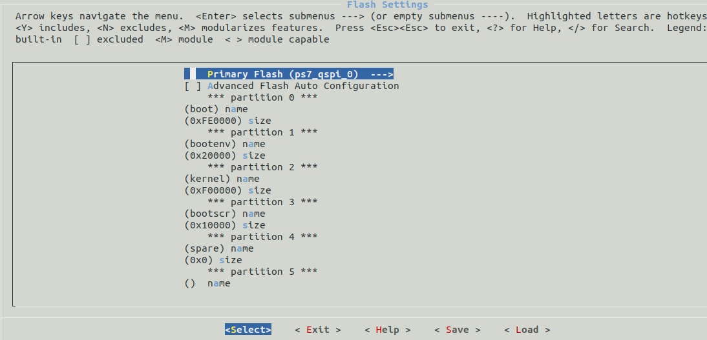The image size is (707, 340).
Task: Click the Flash Settings title text
Action: point(387,5)
